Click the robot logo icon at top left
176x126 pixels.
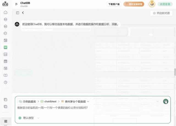tap(5, 4)
